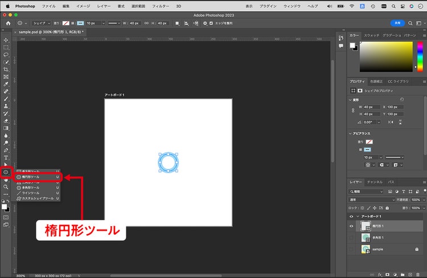
Task: Open stroke line style dropdown in options bar
Action: tap(114, 23)
